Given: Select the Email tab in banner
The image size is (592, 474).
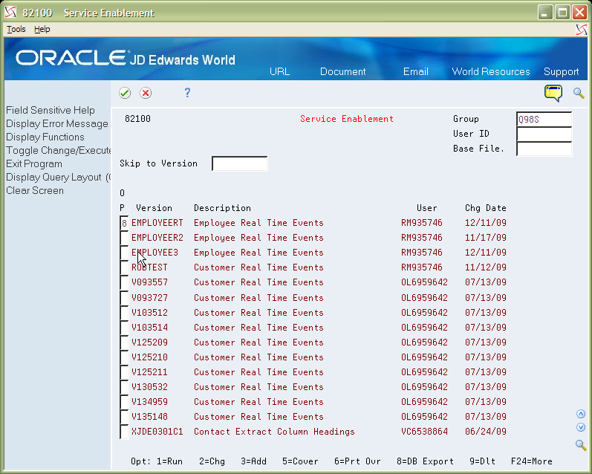Looking at the screenshot, I should [416, 71].
